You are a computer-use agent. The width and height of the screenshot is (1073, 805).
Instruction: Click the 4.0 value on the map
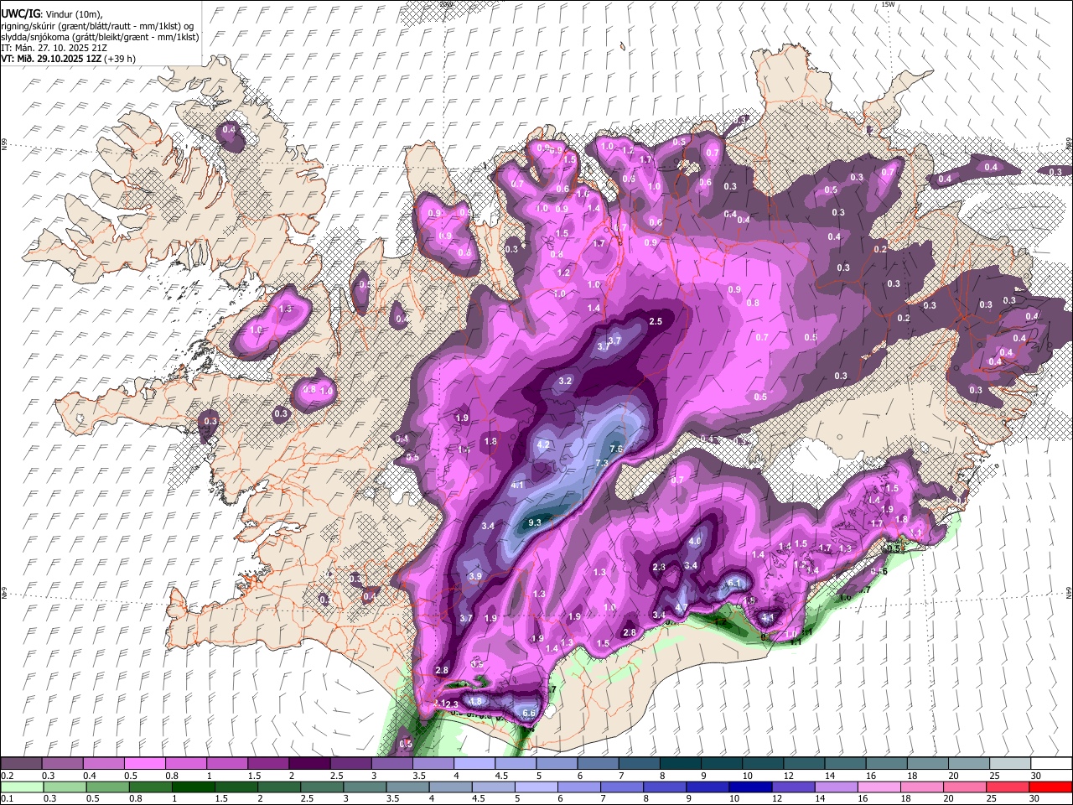(694, 541)
